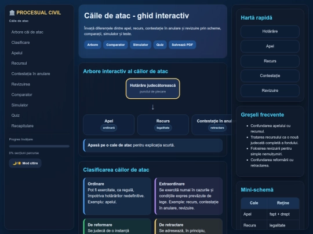
Task: Open Contestația în anulare sidebar item
Action: [31, 74]
